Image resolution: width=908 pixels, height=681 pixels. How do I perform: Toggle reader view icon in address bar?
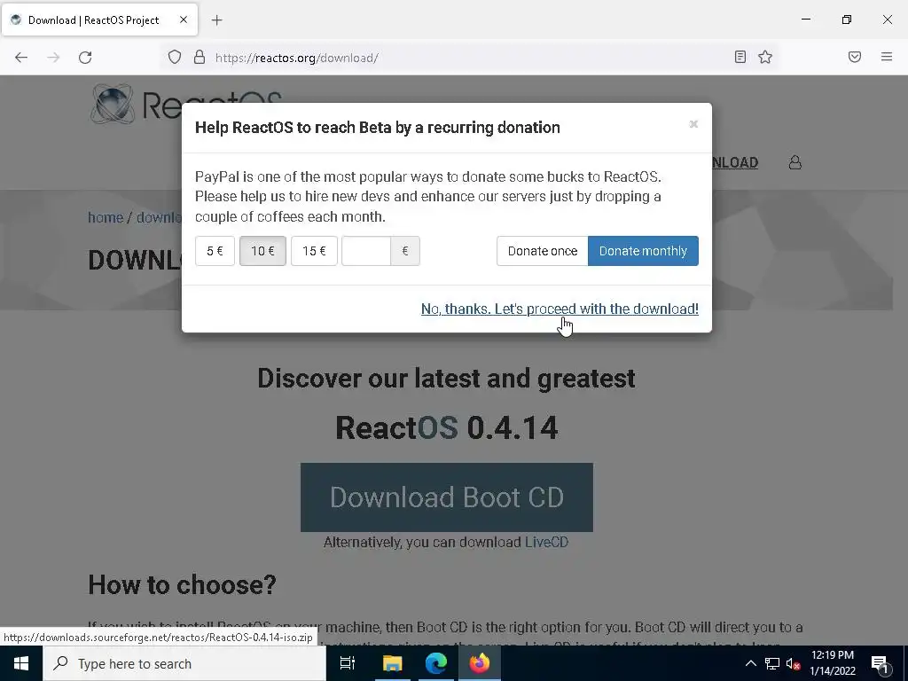[740, 57]
